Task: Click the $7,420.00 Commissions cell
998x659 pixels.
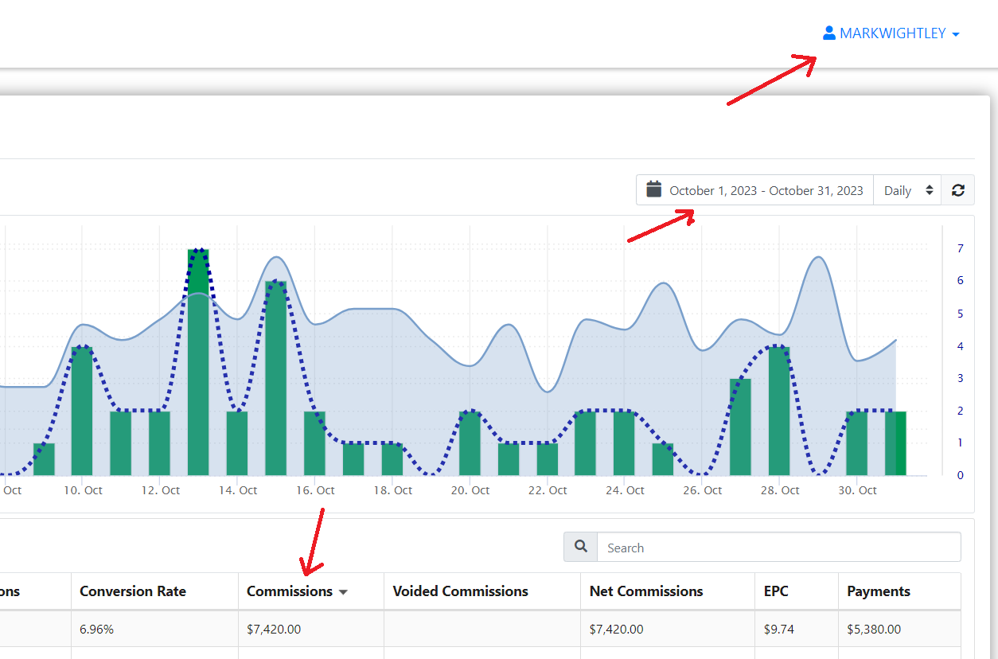Action: tap(274, 629)
